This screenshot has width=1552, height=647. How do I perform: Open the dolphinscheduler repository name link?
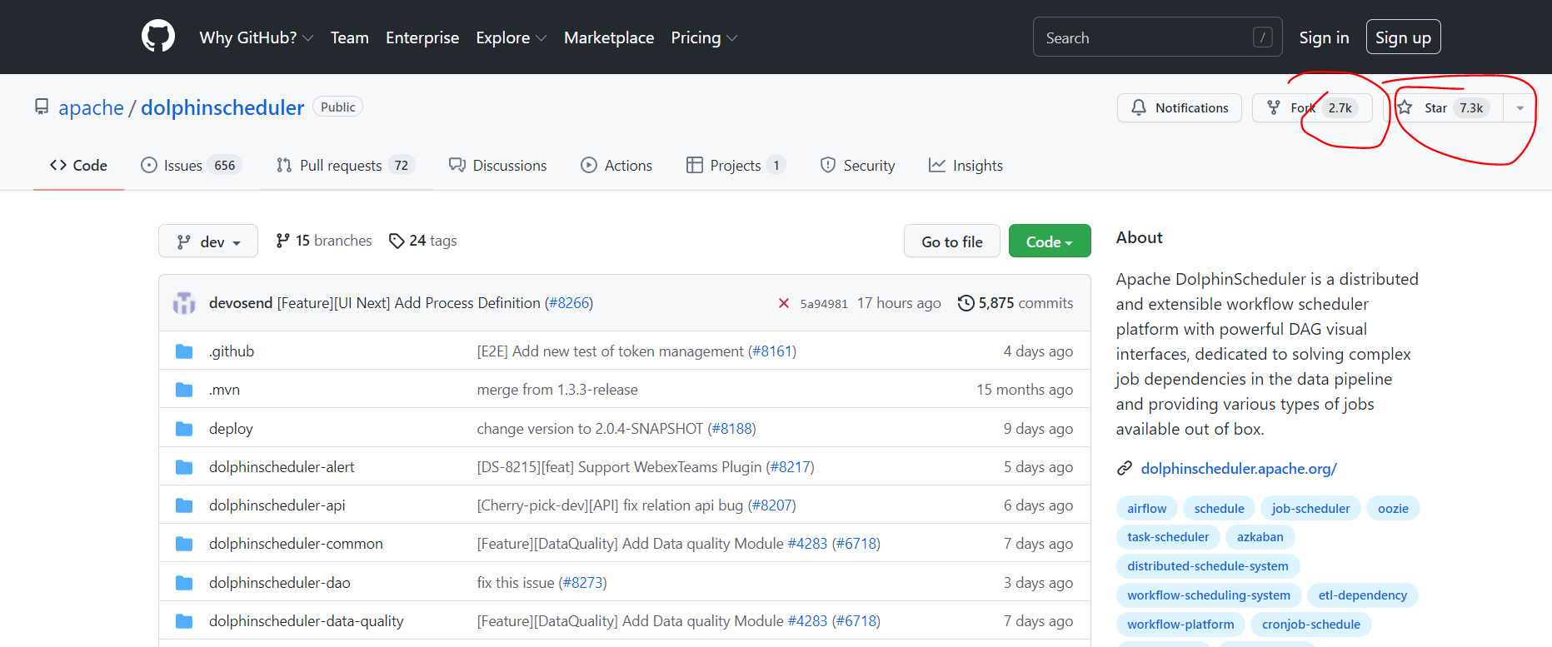[x=222, y=107]
